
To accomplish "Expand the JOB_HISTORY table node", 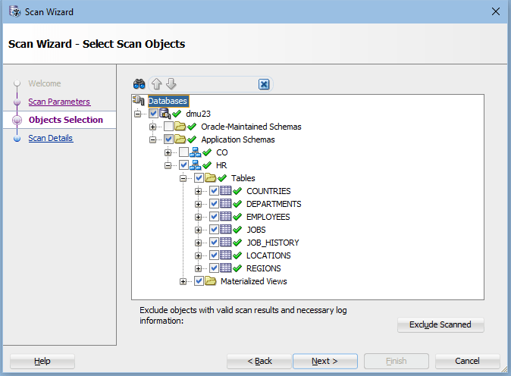I will pos(198,243).
